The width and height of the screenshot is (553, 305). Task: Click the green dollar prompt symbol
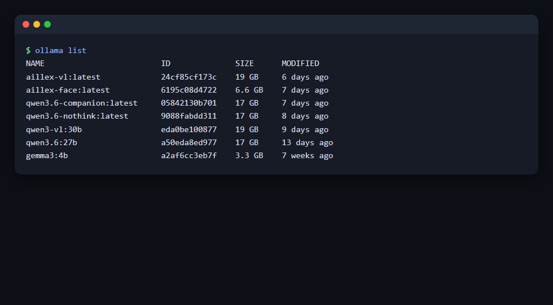point(28,50)
